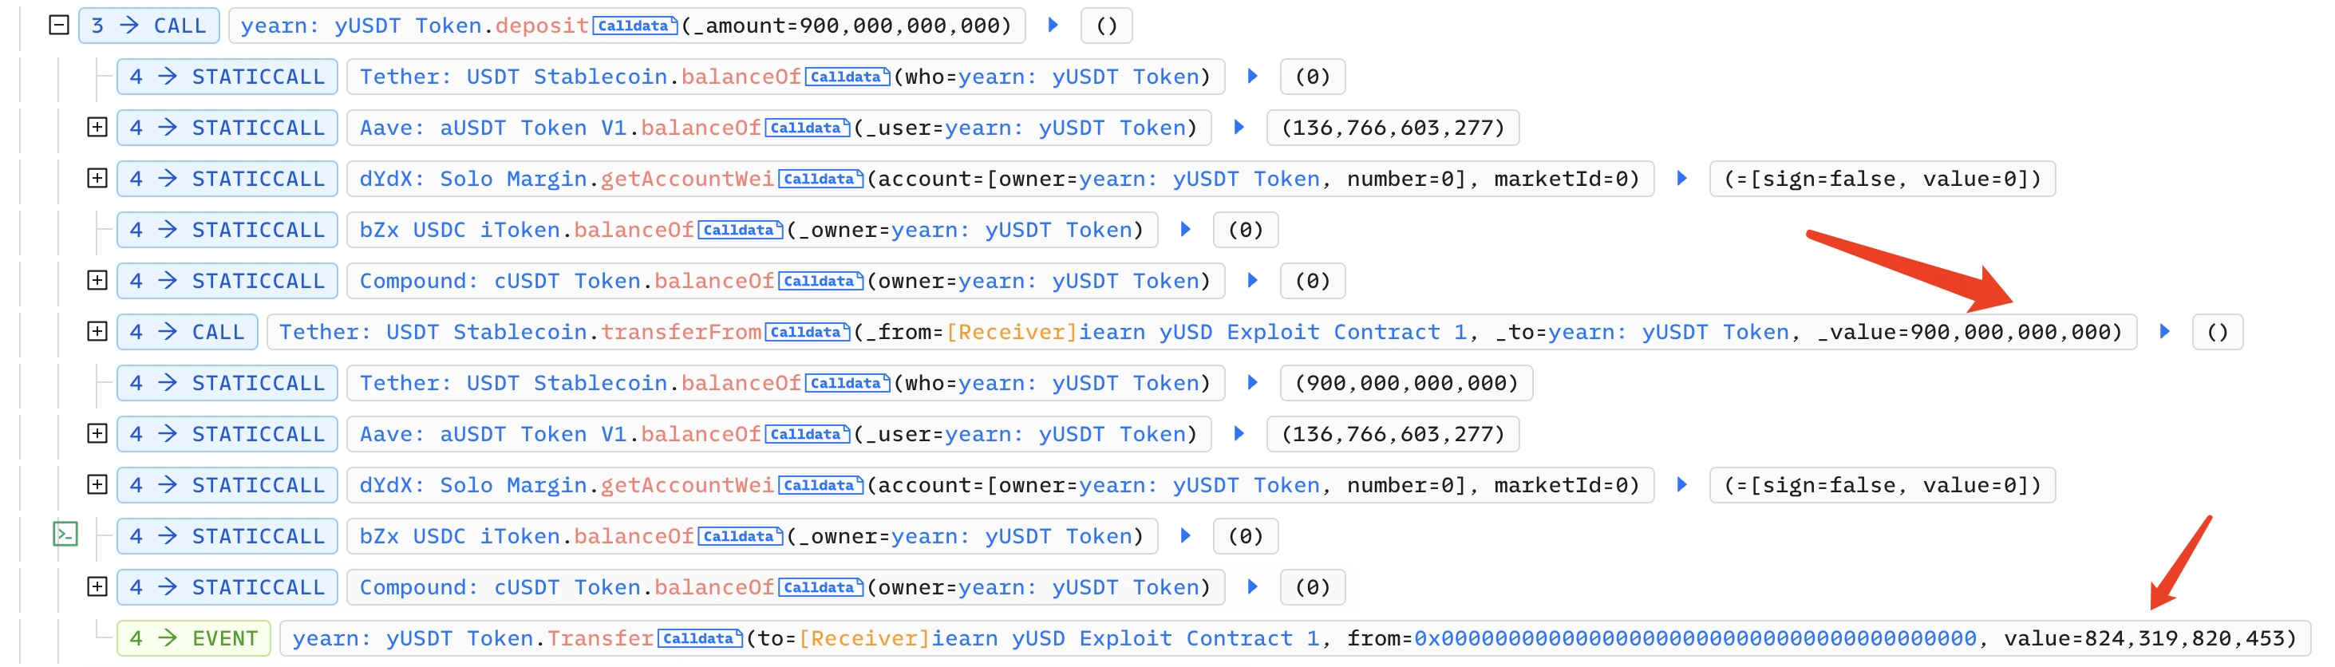Click the green debug terminal icon

(x=65, y=535)
